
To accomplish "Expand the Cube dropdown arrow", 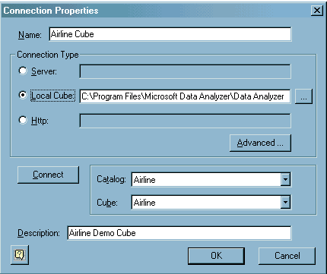I will pos(285,202).
